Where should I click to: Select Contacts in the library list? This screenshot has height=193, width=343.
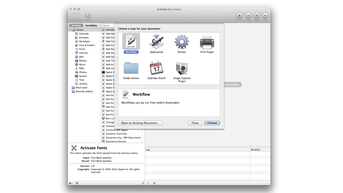click(x=84, y=38)
